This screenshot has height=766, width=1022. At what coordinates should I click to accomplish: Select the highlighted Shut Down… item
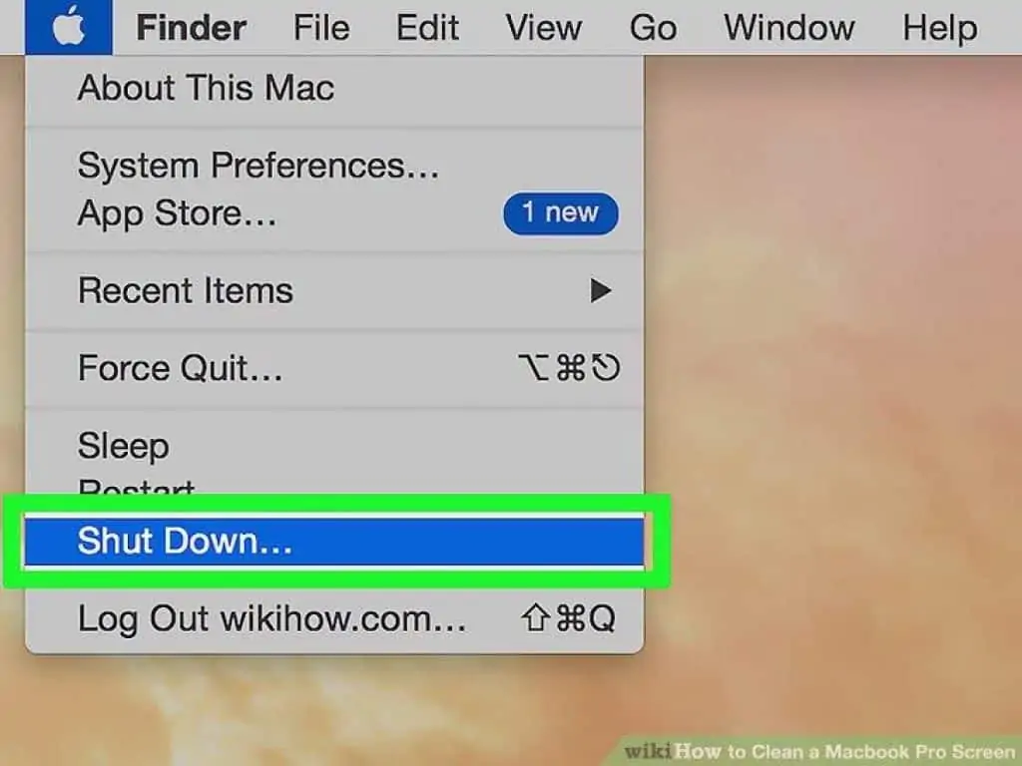point(334,542)
